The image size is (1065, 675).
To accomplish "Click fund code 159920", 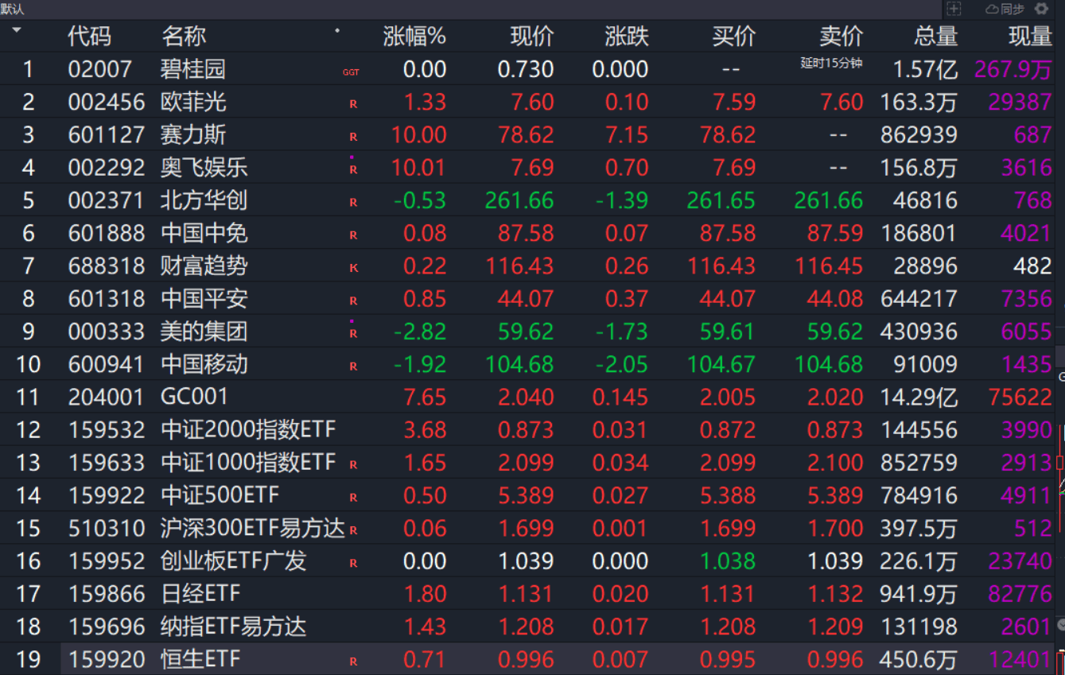I will tap(107, 659).
